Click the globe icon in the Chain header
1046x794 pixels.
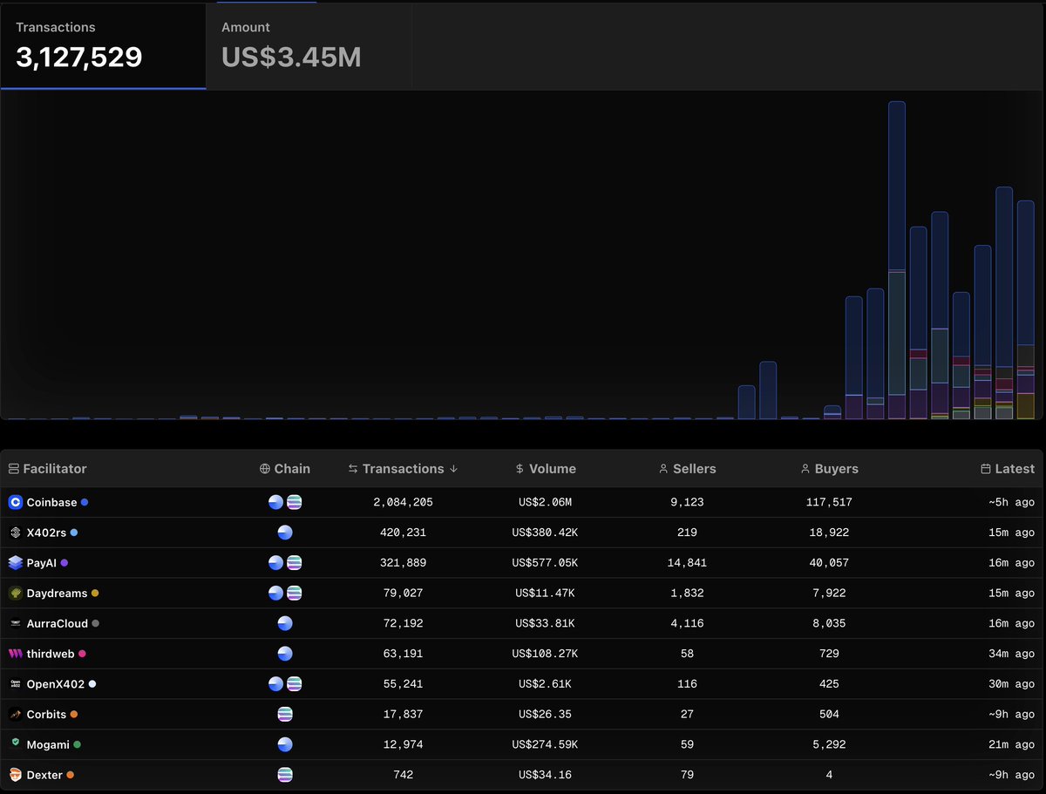263,468
